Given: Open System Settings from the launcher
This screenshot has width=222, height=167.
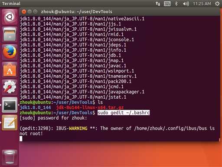Looking at the screenshot, I should (x=10, y=87).
